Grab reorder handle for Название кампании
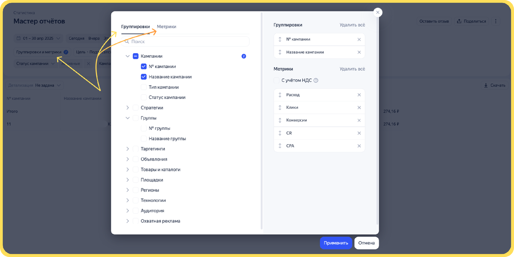This screenshot has width=514, height=257. 280,52
